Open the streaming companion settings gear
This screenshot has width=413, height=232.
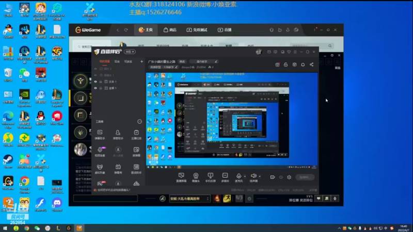[289, 177]
